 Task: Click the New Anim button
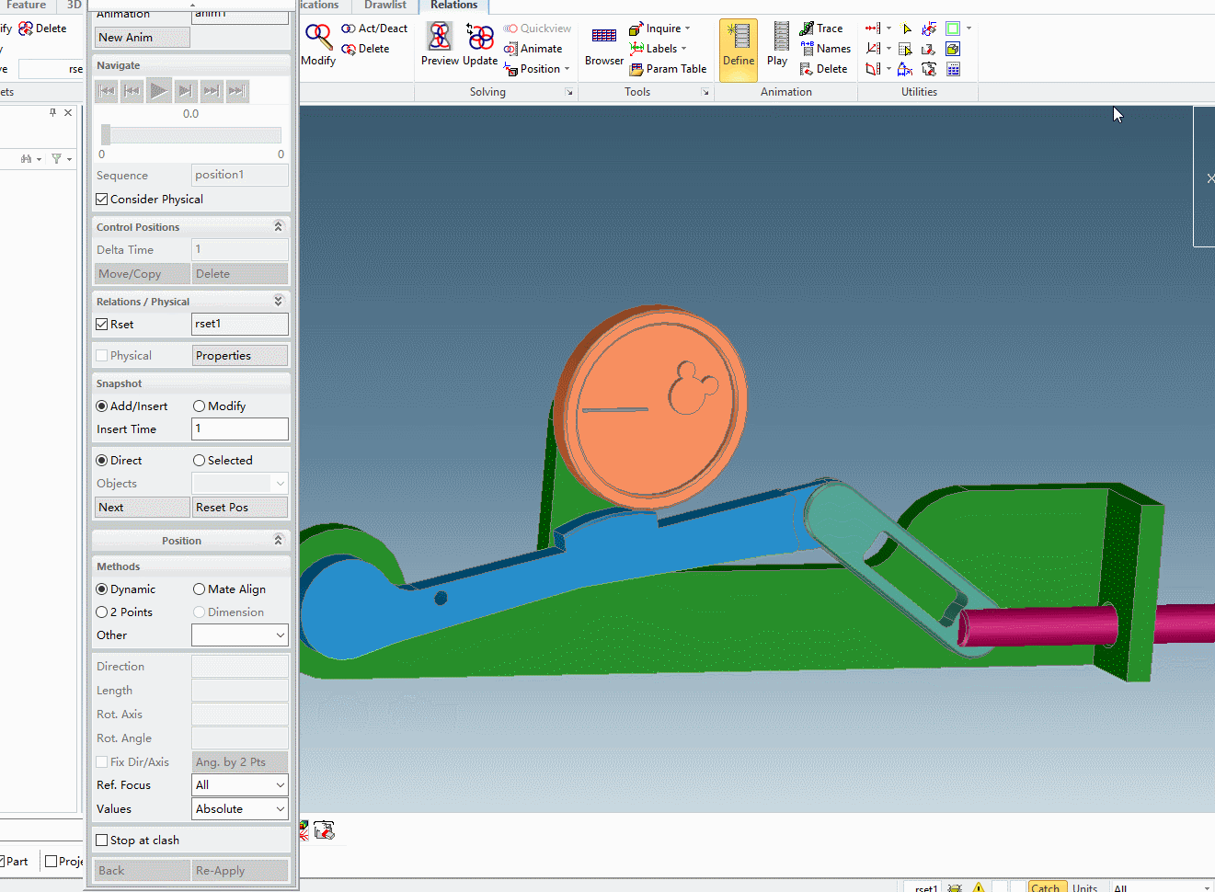(x=143, y=37)
